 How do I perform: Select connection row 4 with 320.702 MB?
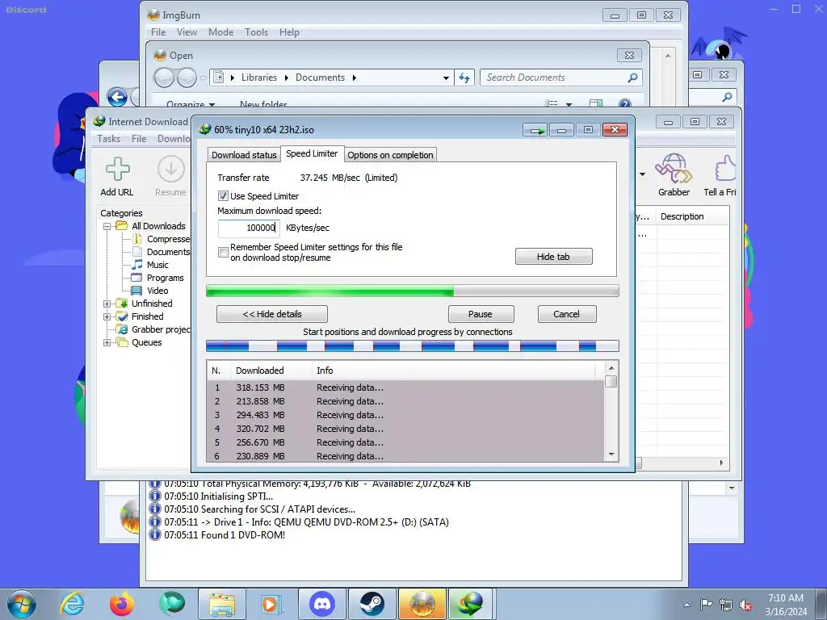405,429
